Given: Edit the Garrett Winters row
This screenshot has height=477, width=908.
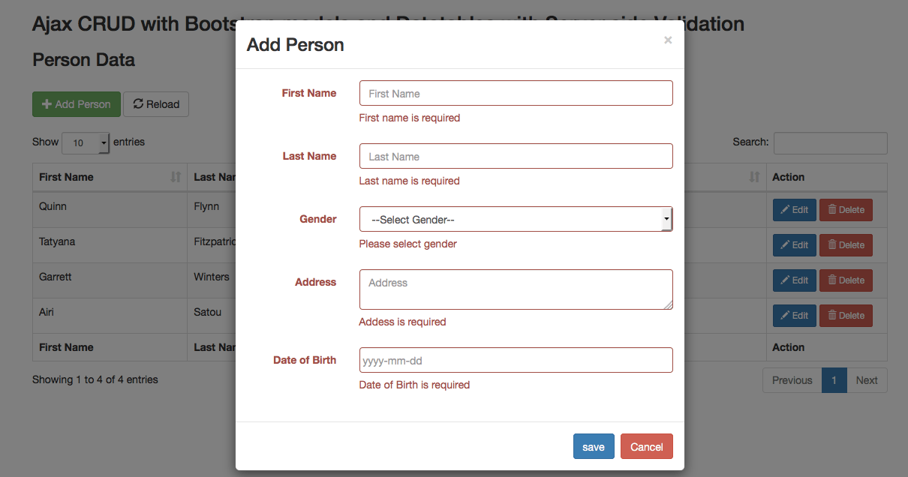Looking at the screenshot, I should point(795,280).
